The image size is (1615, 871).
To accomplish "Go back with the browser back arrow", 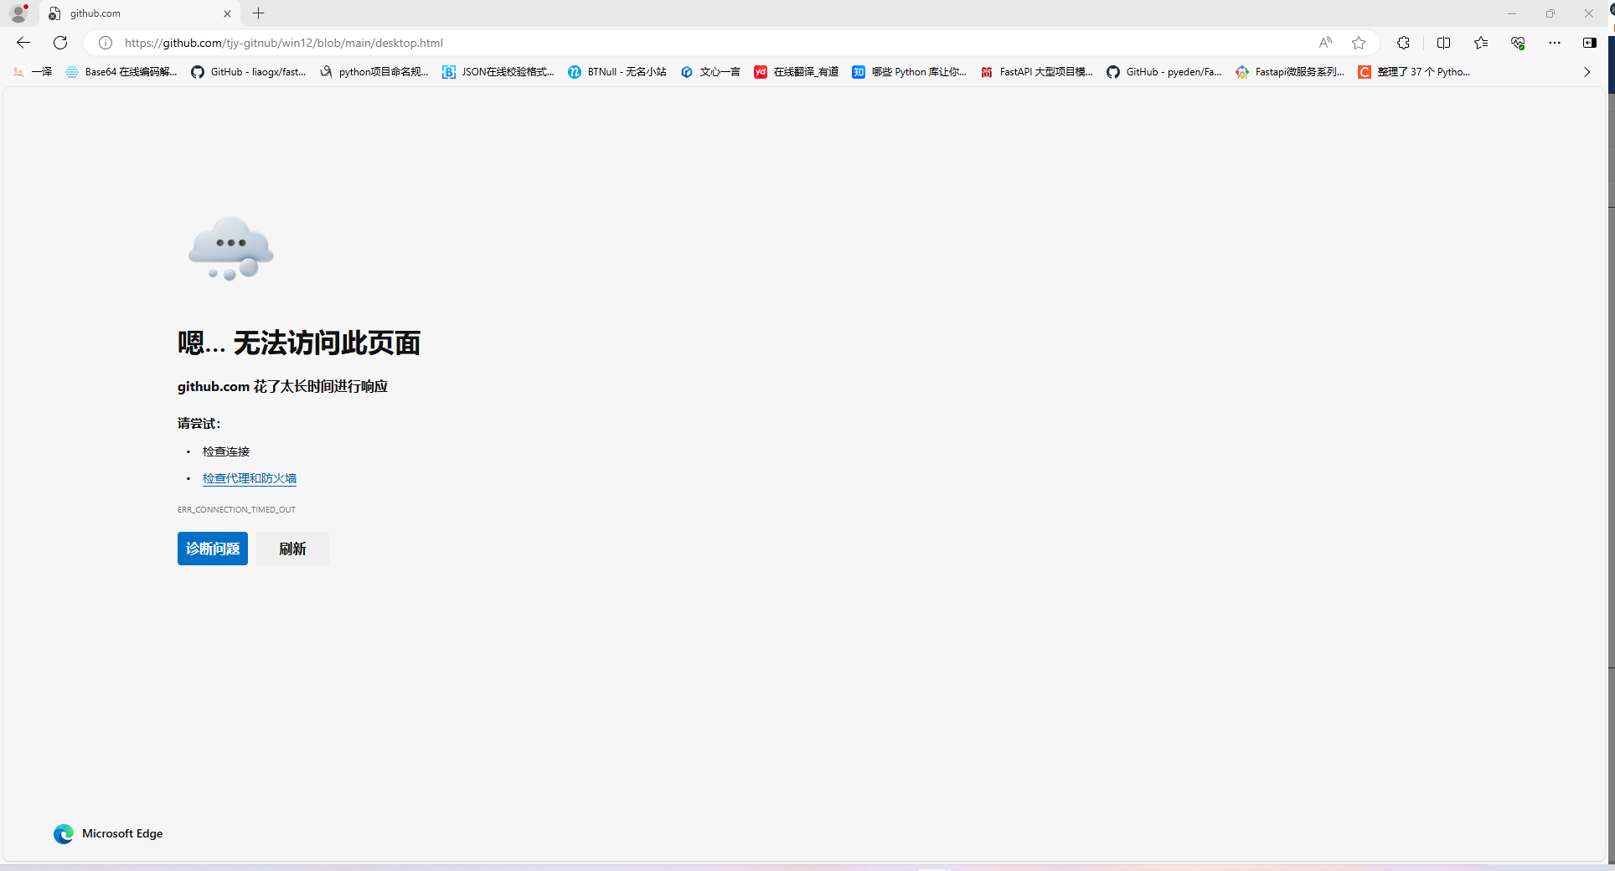I will click(x=23, y=43).
